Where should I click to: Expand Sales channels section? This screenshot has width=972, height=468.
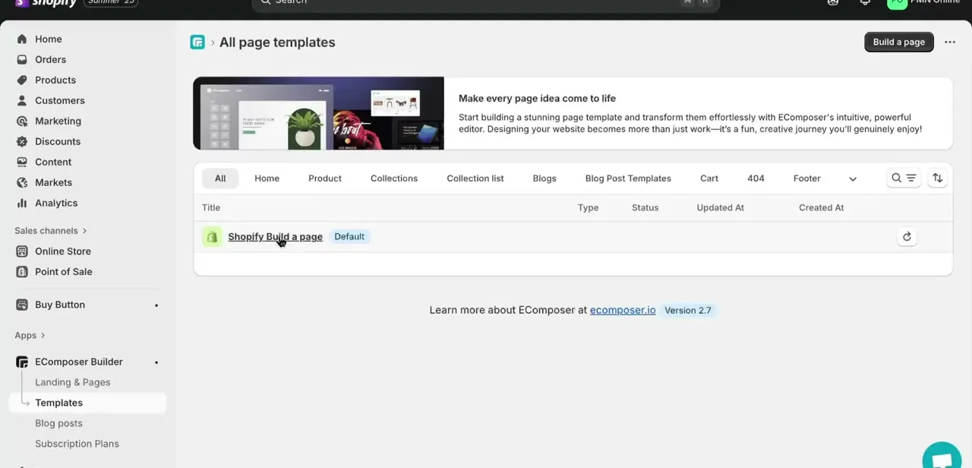click(x=51, y=230)
